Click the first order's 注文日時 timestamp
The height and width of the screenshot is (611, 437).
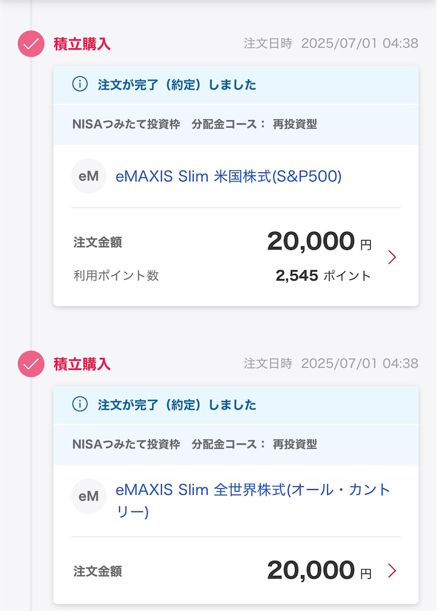331,43
